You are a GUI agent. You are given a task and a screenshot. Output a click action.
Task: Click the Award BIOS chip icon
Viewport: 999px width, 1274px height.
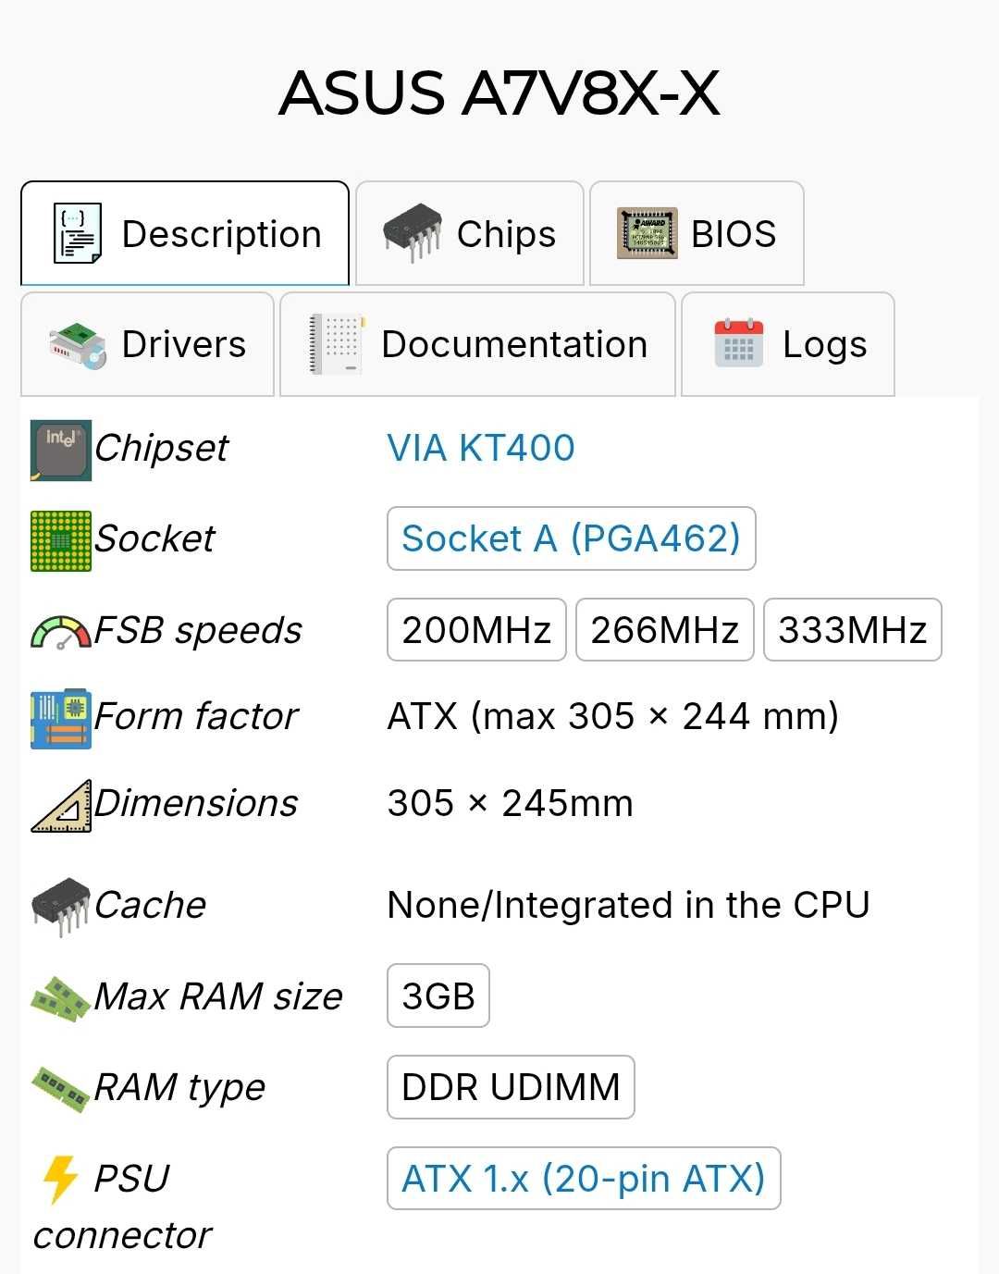click(x=647, y=233)
